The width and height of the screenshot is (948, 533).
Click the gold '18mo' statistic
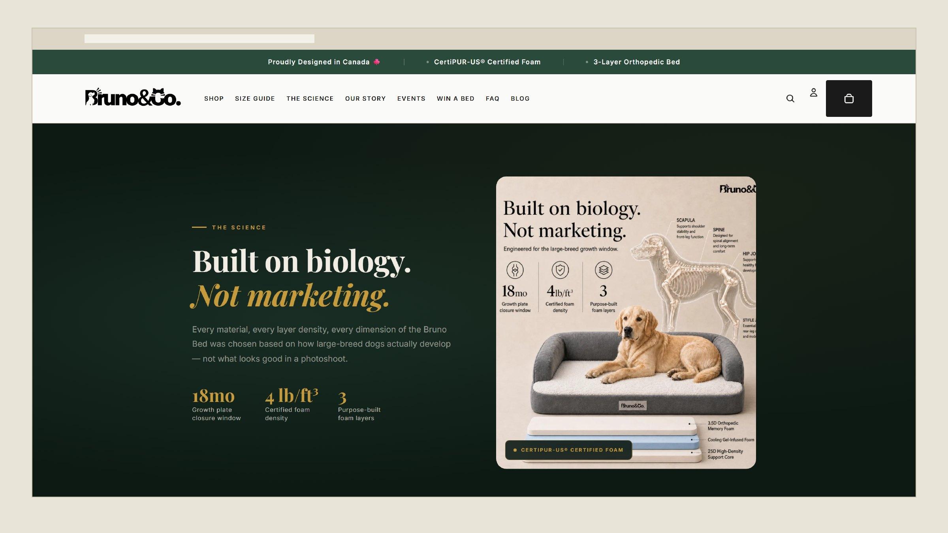pyautogui.click(x=213, y=396)
